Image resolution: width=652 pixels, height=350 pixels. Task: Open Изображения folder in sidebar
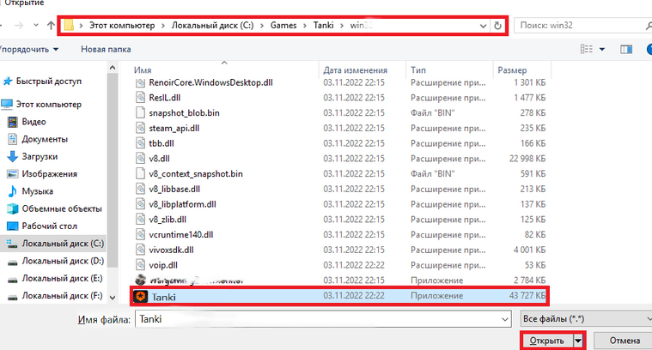point(50,174)
